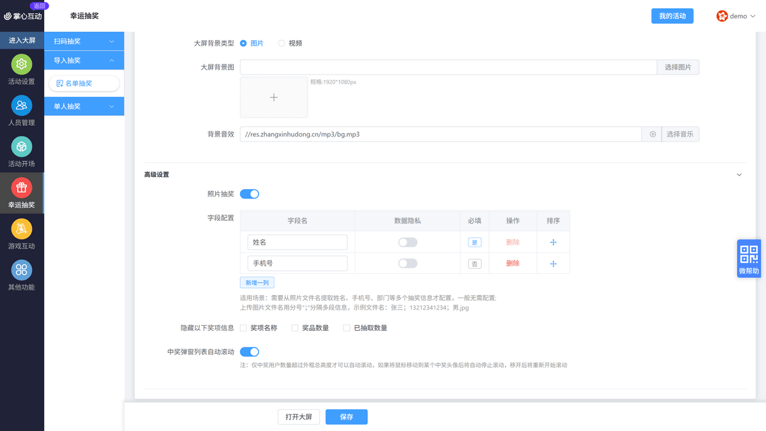The image size is (766, 431).
Task: Toggle required tag 否 for 手机号
Action: (474, 264)
